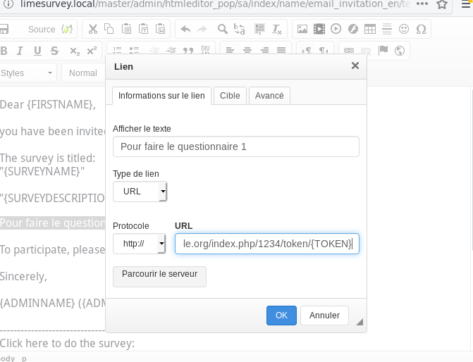Confirm the link with OK button

281,316
